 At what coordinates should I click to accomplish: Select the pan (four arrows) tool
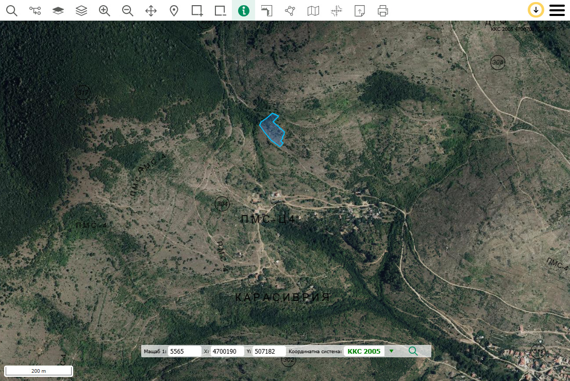click(x=151, y=10)
